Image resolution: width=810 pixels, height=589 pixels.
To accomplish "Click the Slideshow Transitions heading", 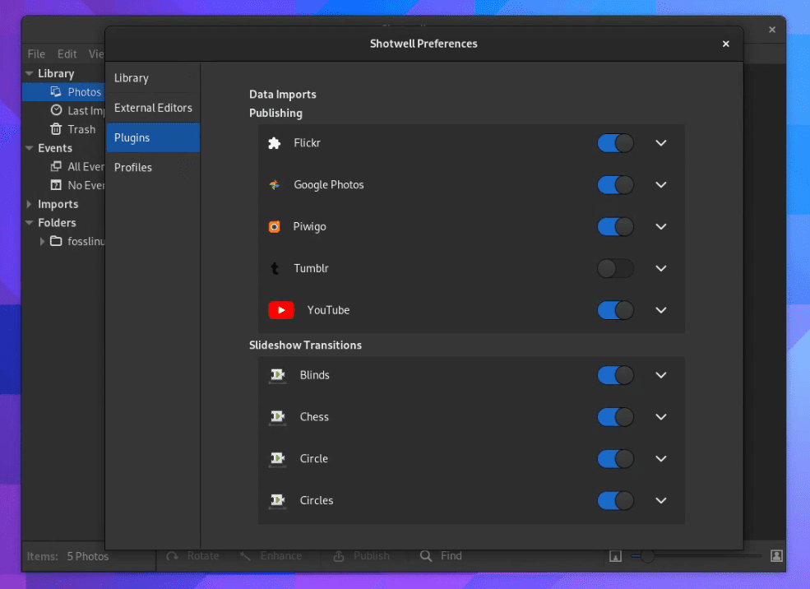I will [305, 346].
